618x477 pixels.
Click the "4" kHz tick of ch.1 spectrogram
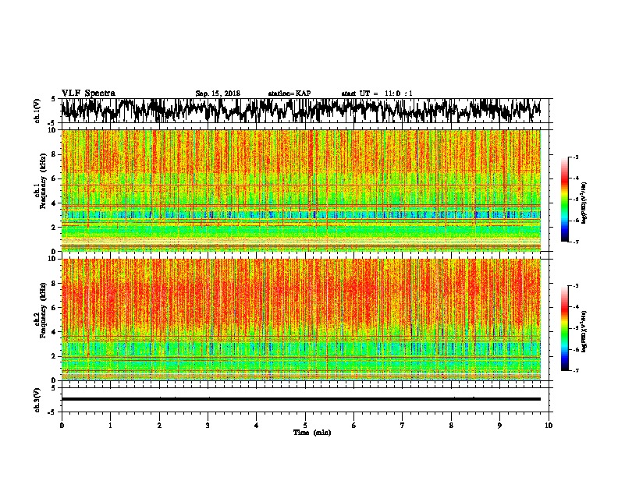55,203
